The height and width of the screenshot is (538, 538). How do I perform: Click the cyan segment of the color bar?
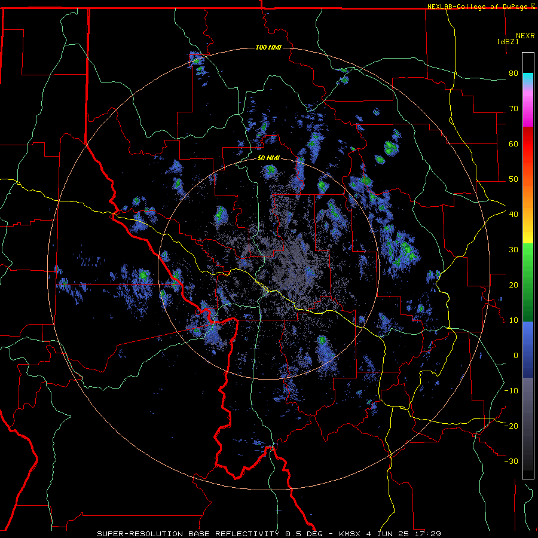(528, 79)
